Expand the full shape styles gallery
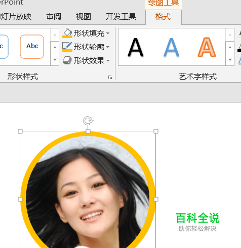 pos(55,59)
